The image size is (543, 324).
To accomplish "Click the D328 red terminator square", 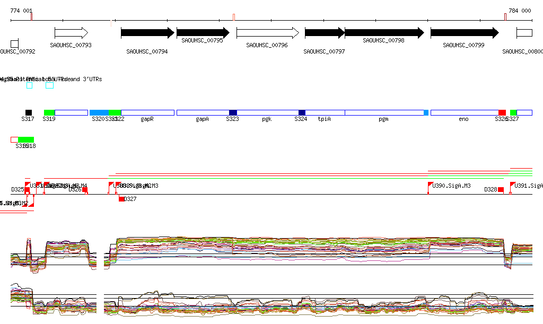I will (x=501, y=190).
